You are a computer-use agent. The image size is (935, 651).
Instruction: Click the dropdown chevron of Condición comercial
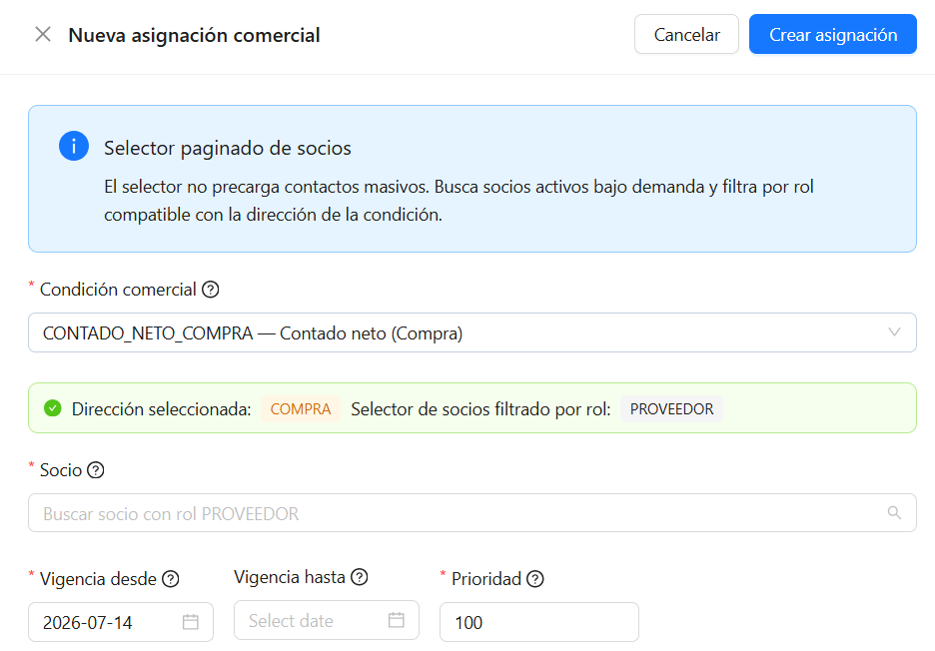pyautogui.click(x=894, y=332)
